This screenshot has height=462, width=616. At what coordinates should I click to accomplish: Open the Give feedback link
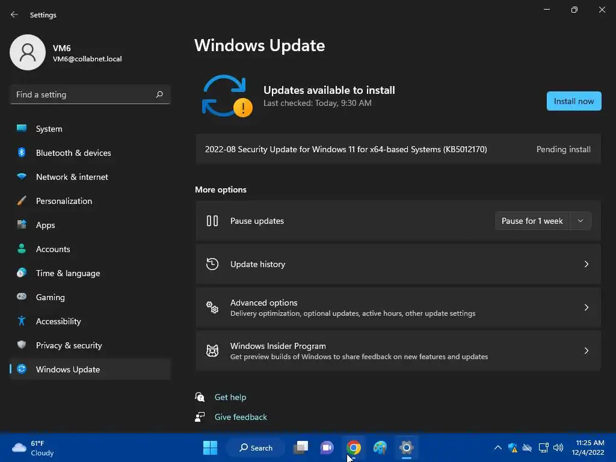point(241,417)
